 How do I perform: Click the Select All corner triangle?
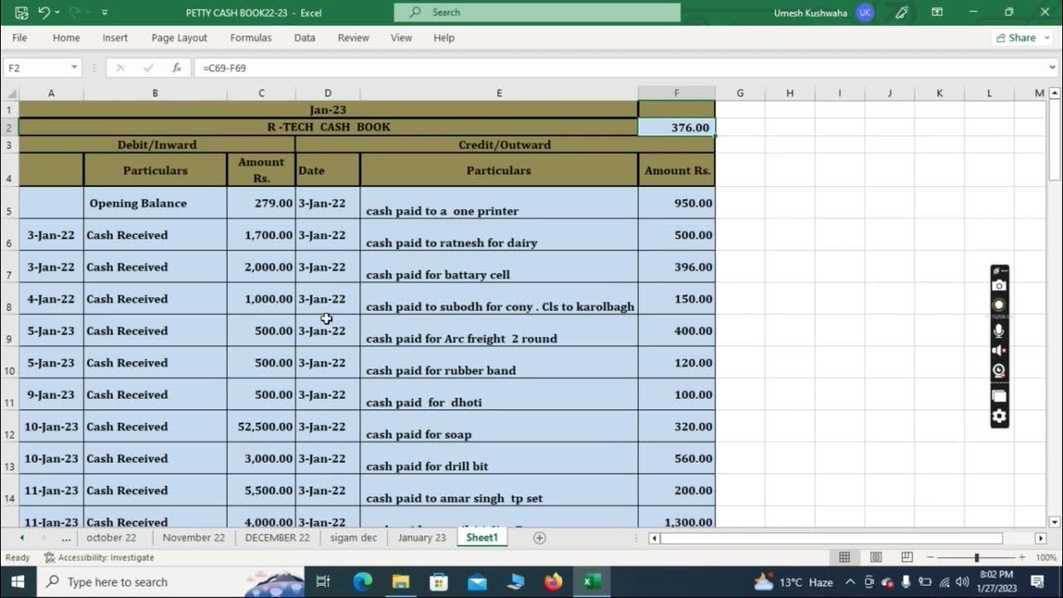(x=9, y=93)
